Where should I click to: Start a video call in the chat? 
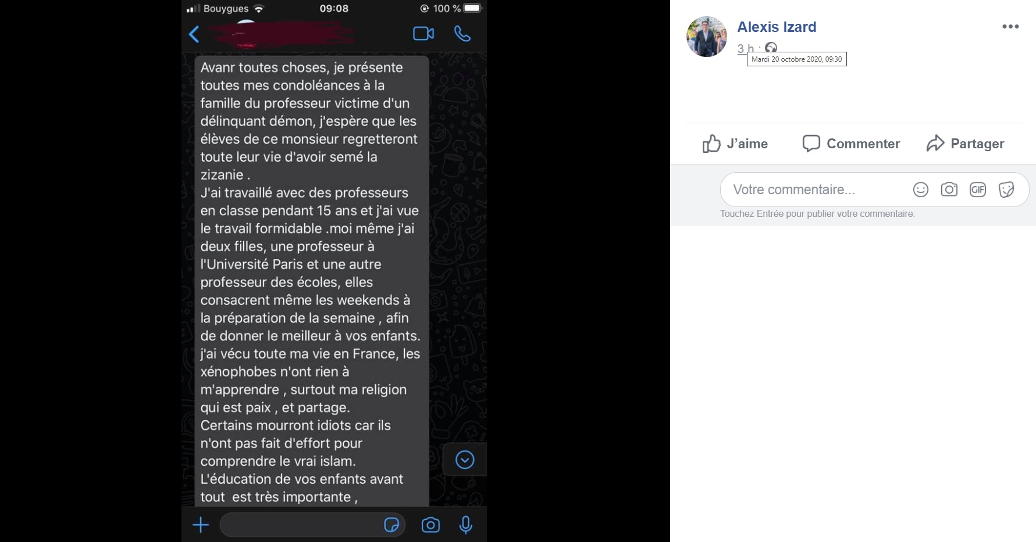pyautogui.click(x=423, y=34)
